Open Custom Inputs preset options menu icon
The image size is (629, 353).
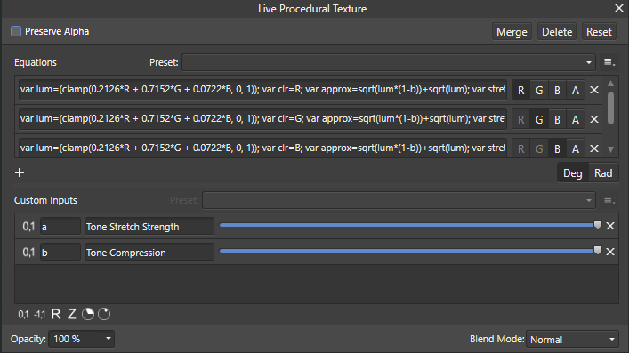tap(609, 200)
